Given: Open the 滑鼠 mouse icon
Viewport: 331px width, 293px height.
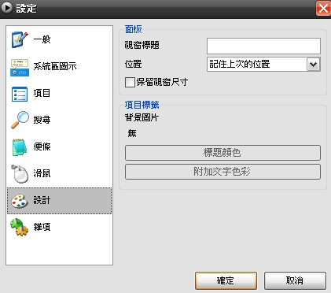Looking at the screenshot, I should (20, 174).
